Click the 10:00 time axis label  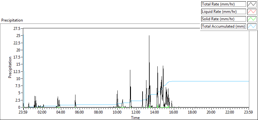117,113
